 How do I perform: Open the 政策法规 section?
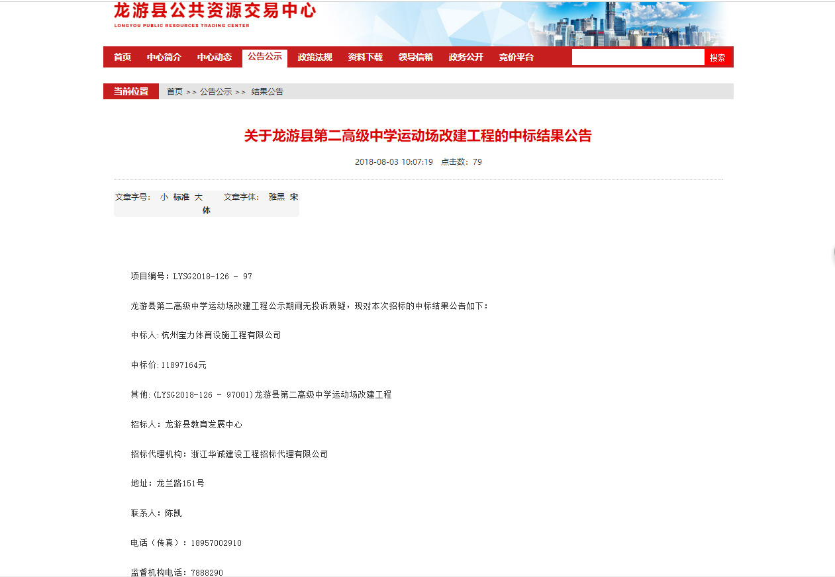pos(315,57)
